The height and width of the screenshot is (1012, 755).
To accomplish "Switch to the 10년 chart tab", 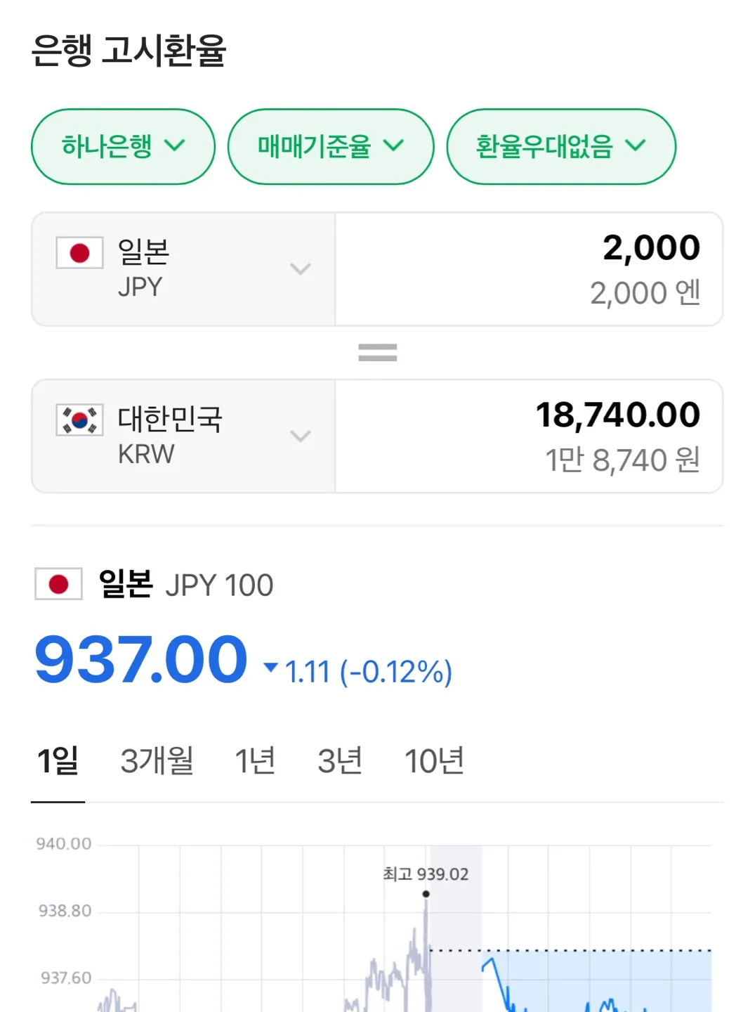I will [434, 761].
